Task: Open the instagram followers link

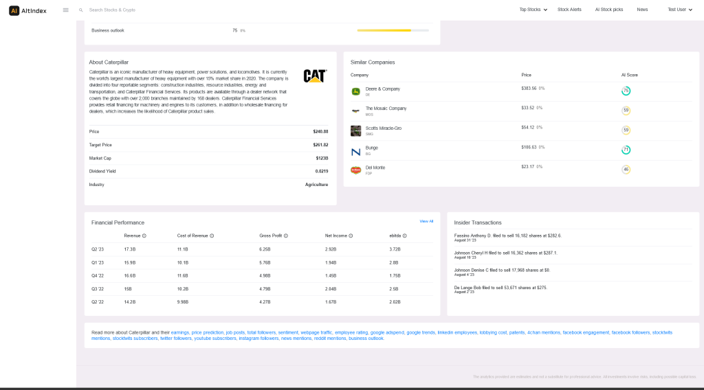Action: click(x=258, y=339)
